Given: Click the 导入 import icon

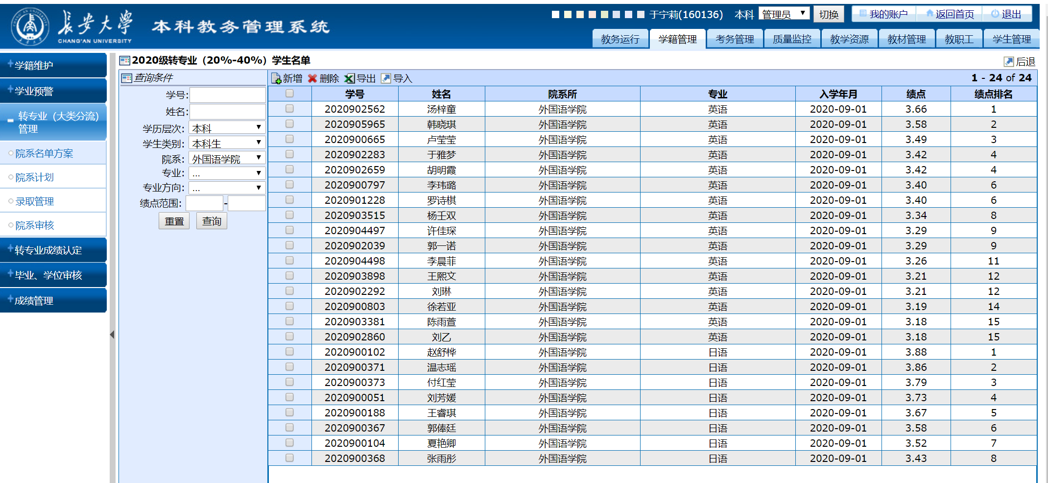Looking at the screenshot, I should click(386, 79).
